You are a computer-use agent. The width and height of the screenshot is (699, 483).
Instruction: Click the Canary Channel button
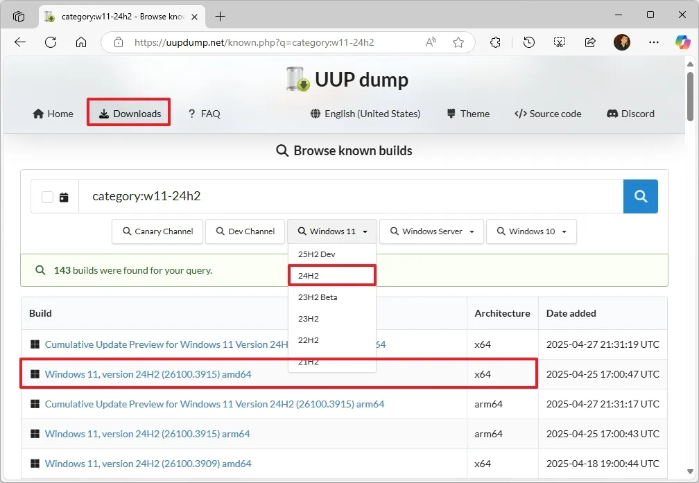[157, 231]
